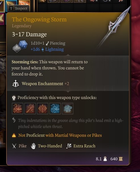Click the Weapon Enchantment icon
The height and width of the screenshot is (172, 140).
tap(15, 83)
